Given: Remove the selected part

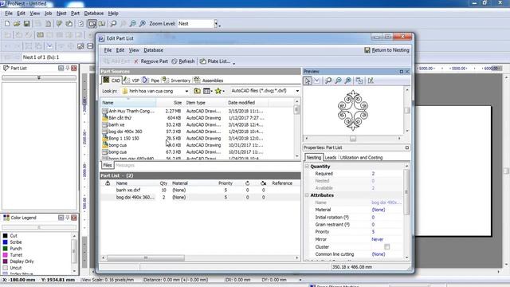Looking at the screenshot, I should 151,61.
